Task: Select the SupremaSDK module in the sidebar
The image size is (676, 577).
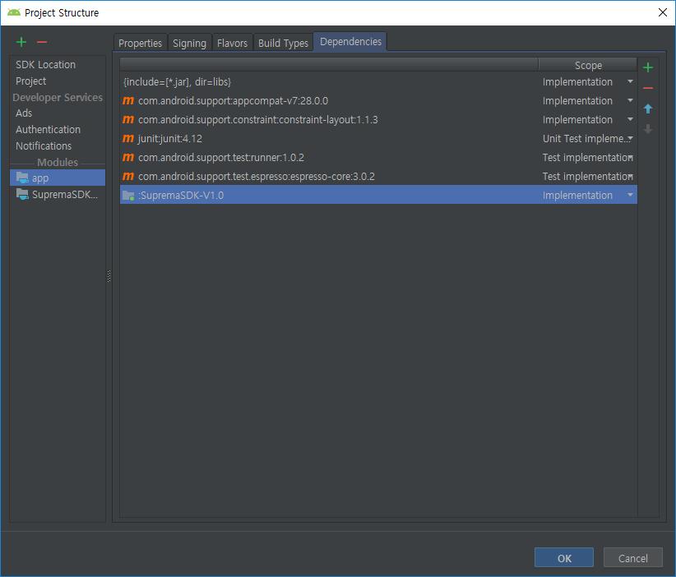Action: 64,195
